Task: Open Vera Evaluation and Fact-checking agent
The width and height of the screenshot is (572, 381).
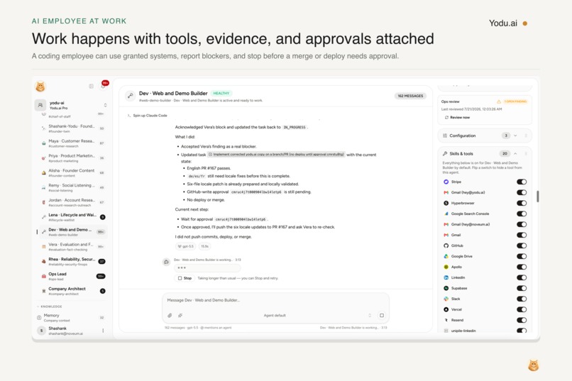Action: (x=72, y=246)
